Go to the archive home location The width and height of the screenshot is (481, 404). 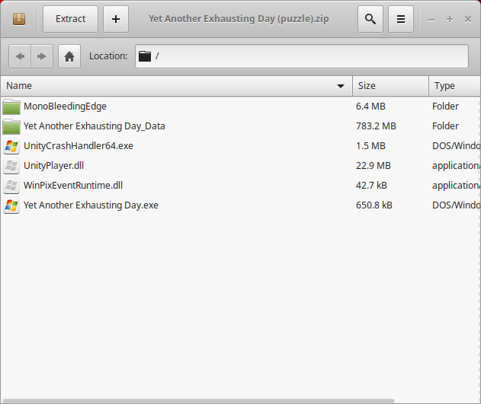point(69,56)
